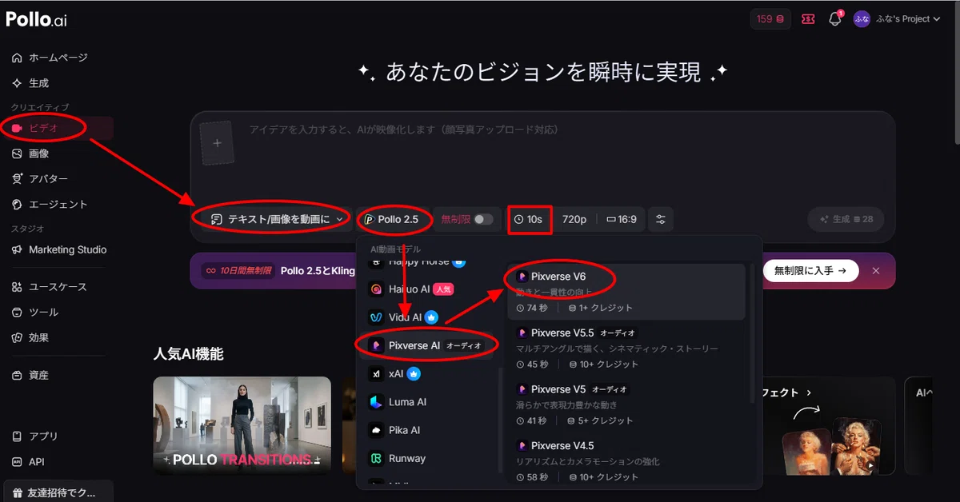Screen dimensions: 960x502
Task: Close the promotion banner
Action: pyautogui.click(x=876, y=271)
